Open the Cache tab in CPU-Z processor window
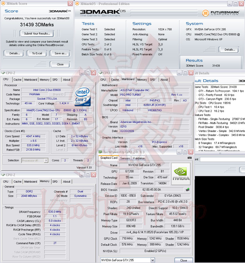The height and width of the screenshot is (263, 245). 17,80
